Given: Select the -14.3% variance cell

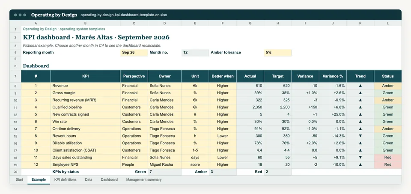Looking at the screenshot, I should pos(333,136).
